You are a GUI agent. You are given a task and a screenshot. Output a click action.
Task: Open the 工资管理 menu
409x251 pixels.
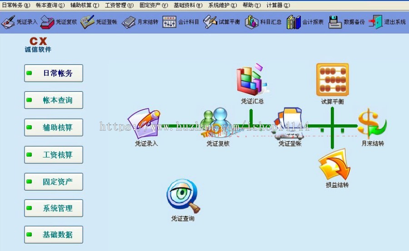tap(119, 5)
